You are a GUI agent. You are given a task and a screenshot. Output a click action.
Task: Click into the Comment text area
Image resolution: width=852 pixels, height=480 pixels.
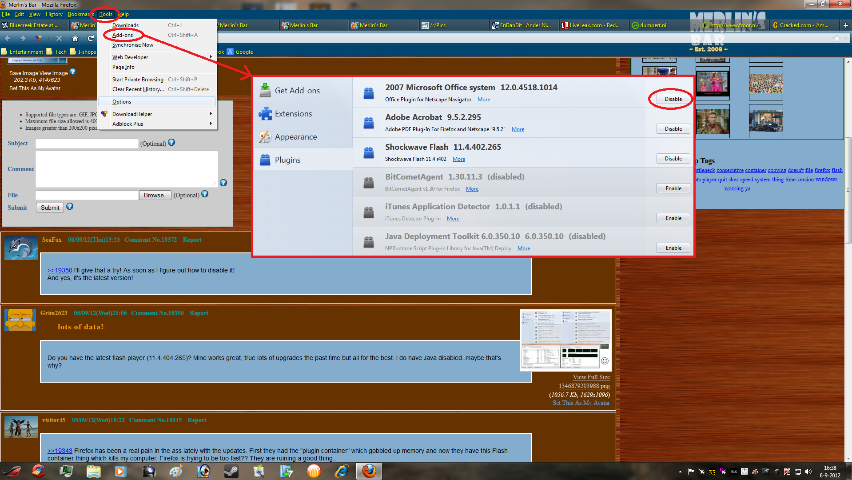coord(127,169)
